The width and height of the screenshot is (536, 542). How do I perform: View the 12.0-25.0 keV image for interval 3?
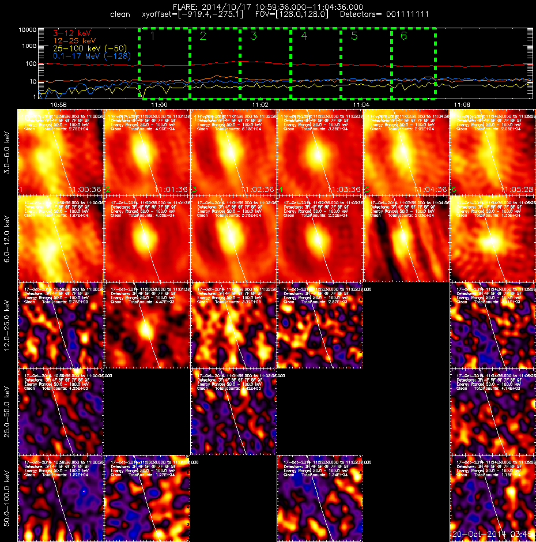click(233, 325)
